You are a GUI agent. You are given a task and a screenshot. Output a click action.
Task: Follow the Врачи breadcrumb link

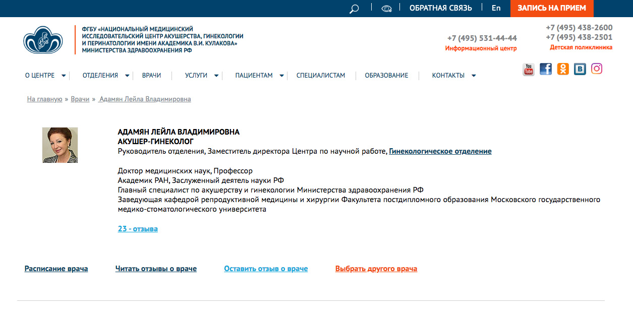coord(80,99)
